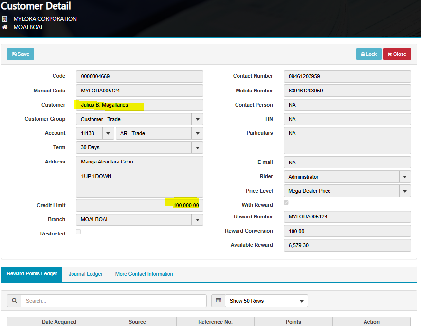The height and width of the screenshot is (326, 421).
Task: Select the Reward Points Ledger tab
Action: click(x=32, y=274)
